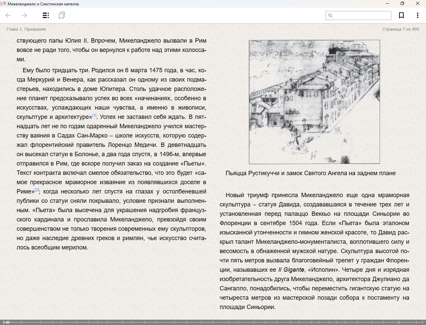Click the magnifier icon in search box
The width and height of the screenshot is (426, 325).
330,15
